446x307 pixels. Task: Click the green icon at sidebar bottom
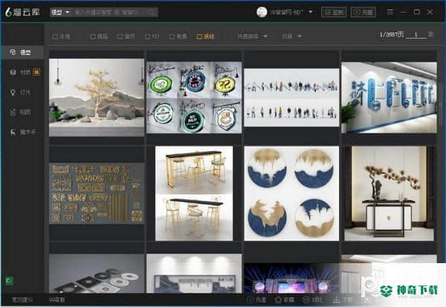click(9, 281)
